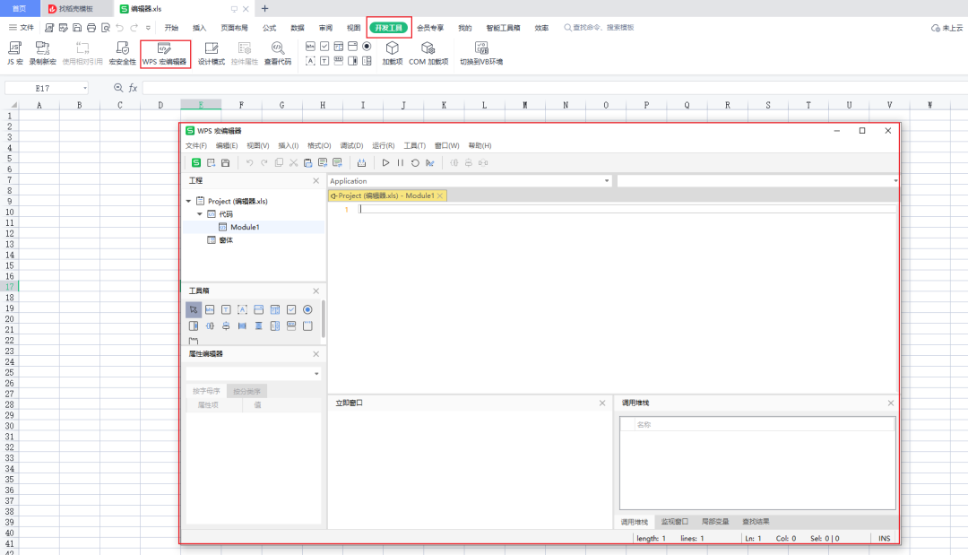Click the fx insert function icon
Image resolution: width=968 pixels, height=555 pixels.
[133, 88]
